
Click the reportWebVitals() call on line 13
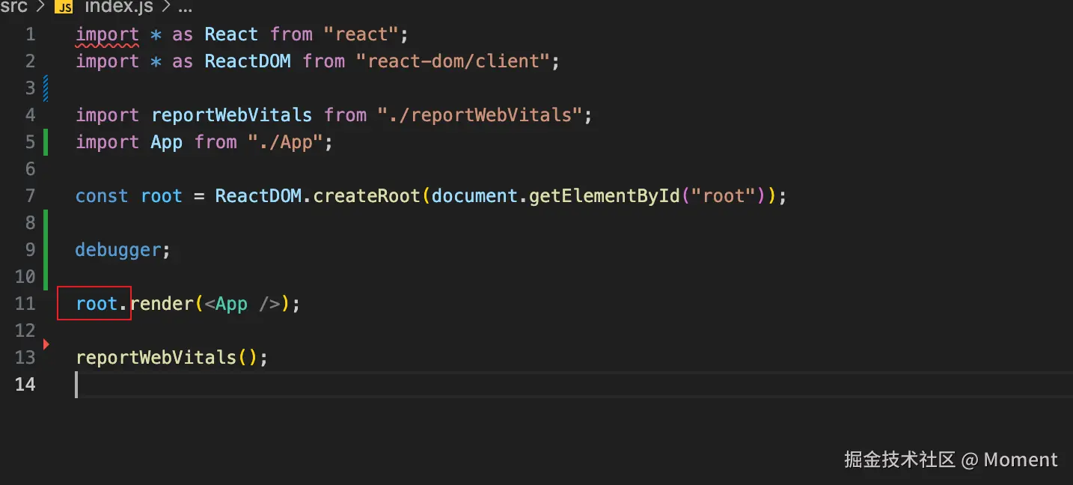pyautogui.click(x=172, y=358)
